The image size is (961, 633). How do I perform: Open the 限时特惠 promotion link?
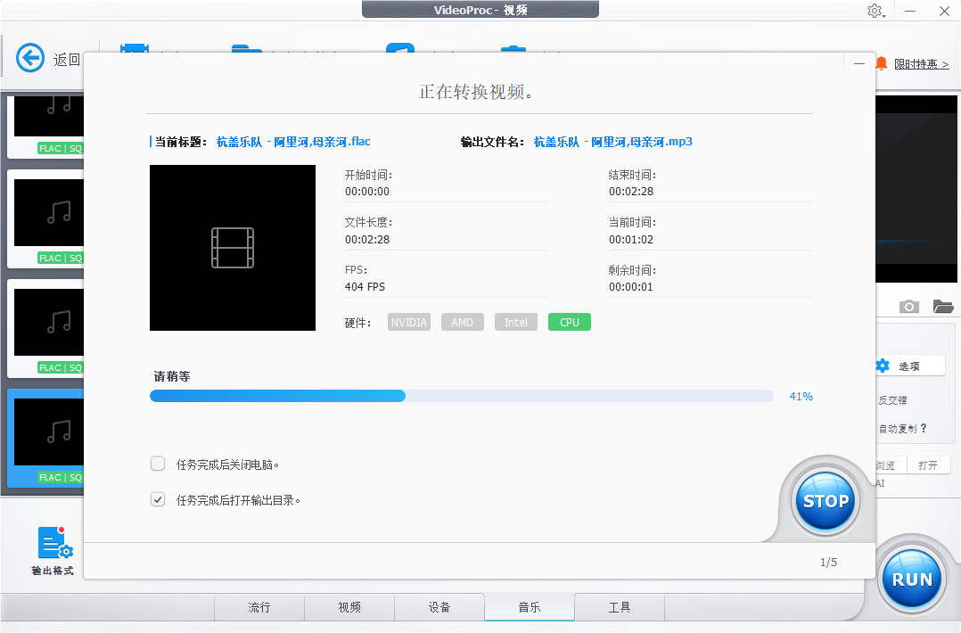tap(923, 63)
